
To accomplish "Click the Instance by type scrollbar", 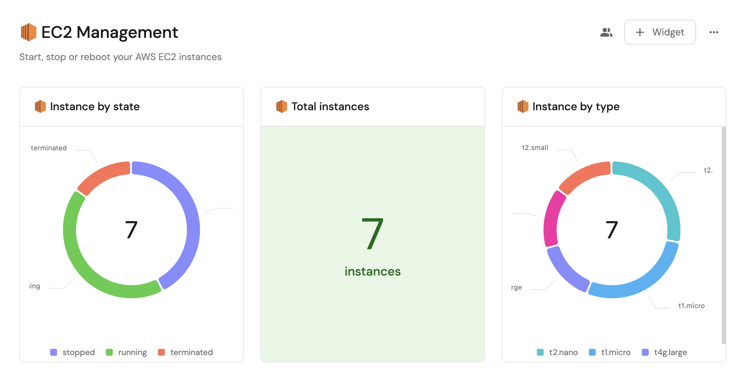I will point(723,235).
